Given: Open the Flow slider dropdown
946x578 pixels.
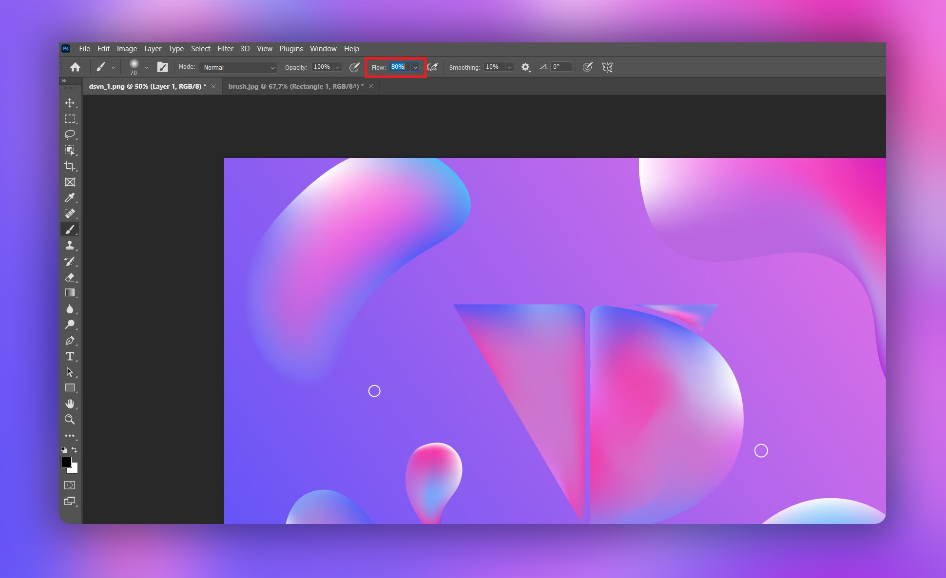Looking at the screenshot, I should pos(415,67).
